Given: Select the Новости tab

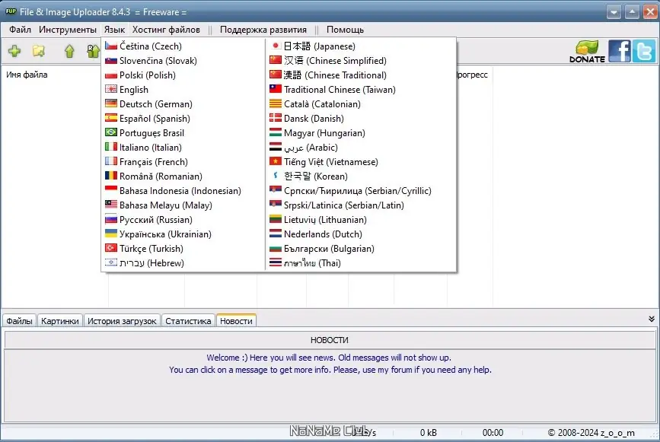Looking at the screenshot, I should (x=236, y=320).
